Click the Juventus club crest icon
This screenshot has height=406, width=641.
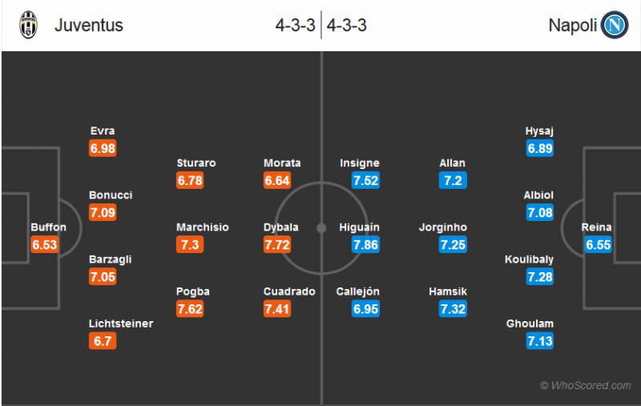(x=29, y=25)
